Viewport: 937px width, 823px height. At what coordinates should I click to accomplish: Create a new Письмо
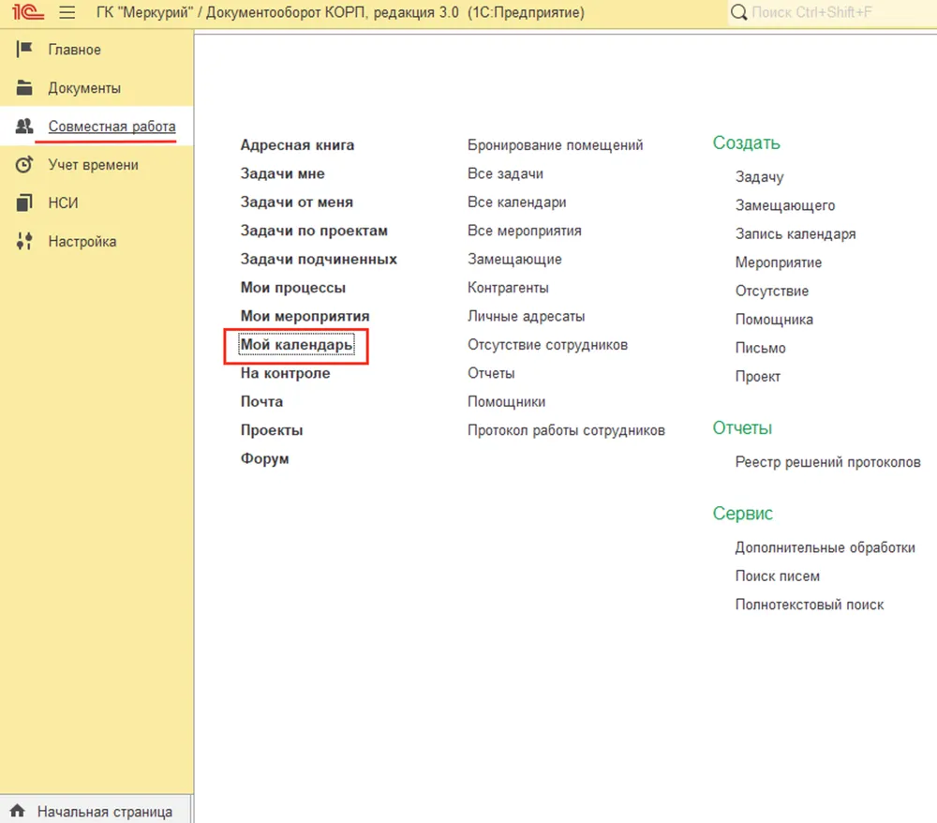[x=760, y=348]
